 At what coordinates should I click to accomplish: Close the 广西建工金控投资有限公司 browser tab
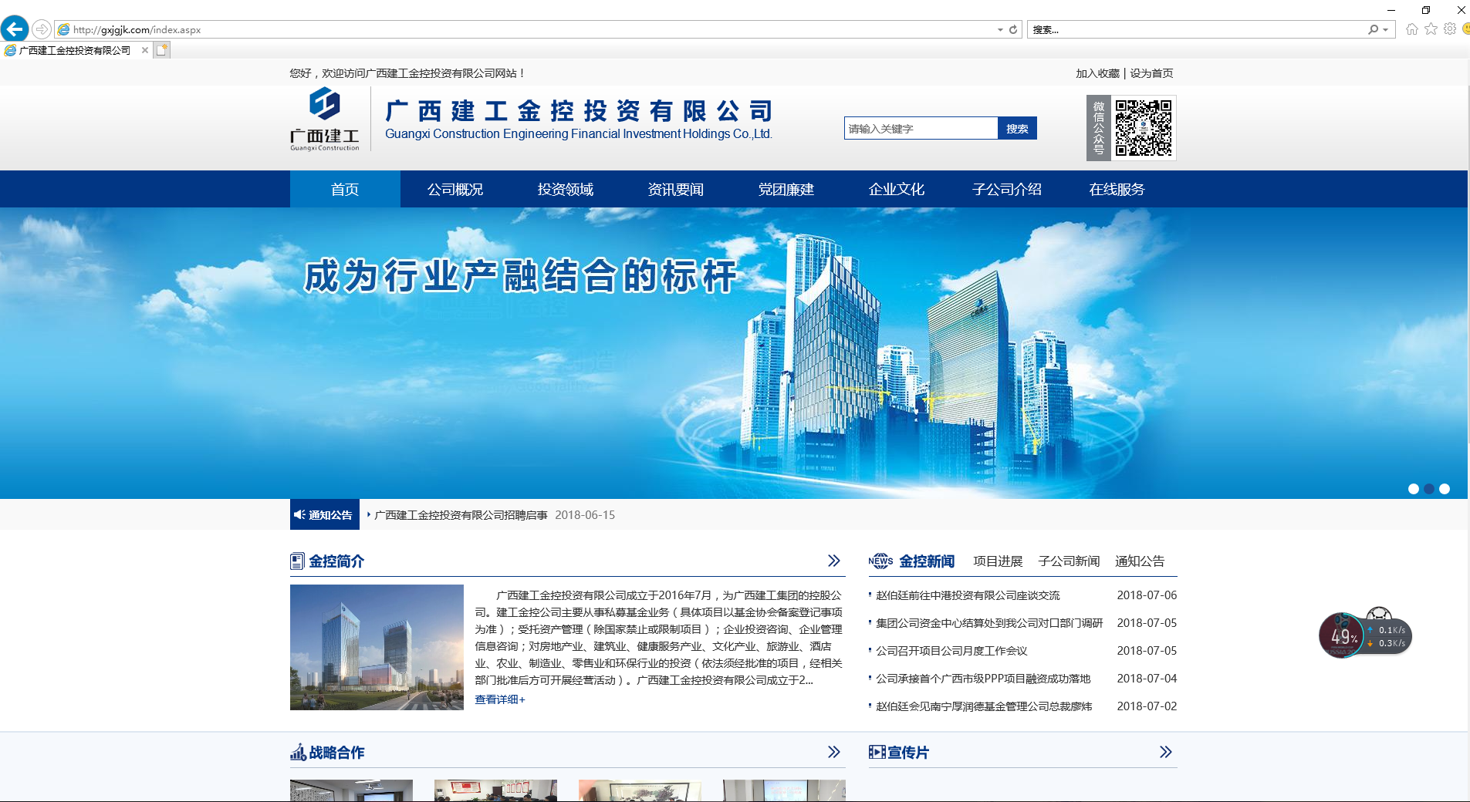point(145,50)
